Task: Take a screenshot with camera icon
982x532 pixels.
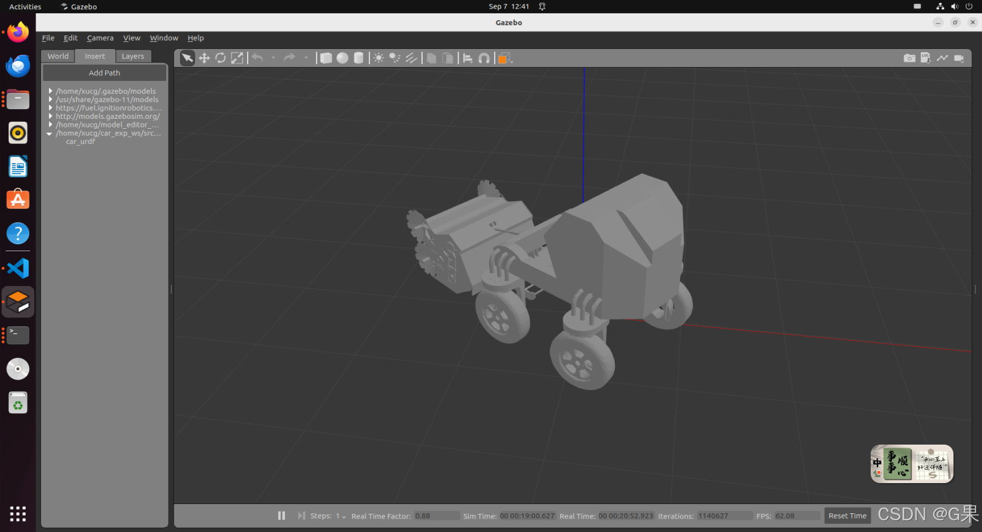Action: tap(909, 58)
